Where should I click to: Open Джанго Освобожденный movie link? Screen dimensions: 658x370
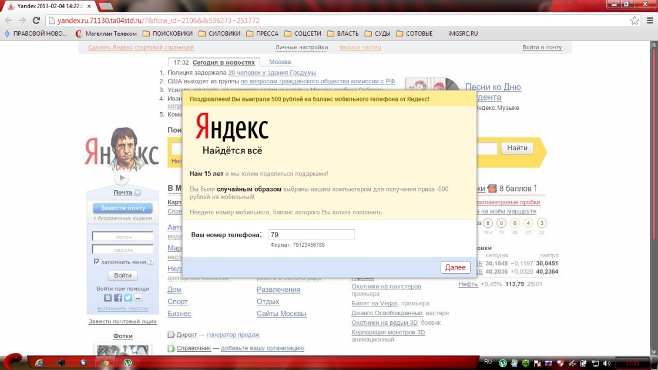[x=387, y=313]
